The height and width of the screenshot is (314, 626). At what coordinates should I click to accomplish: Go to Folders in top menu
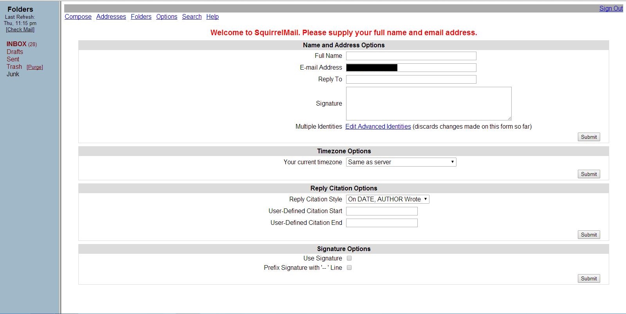point(141,16)
